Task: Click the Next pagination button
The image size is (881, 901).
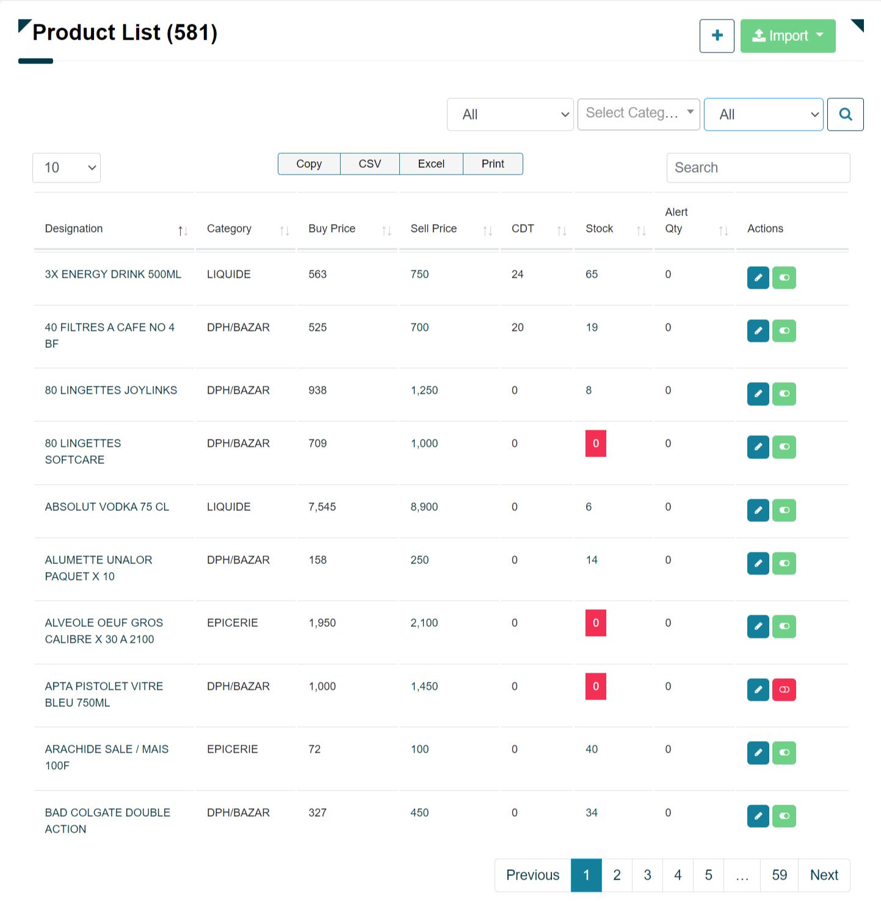Action: pos(824,875)
